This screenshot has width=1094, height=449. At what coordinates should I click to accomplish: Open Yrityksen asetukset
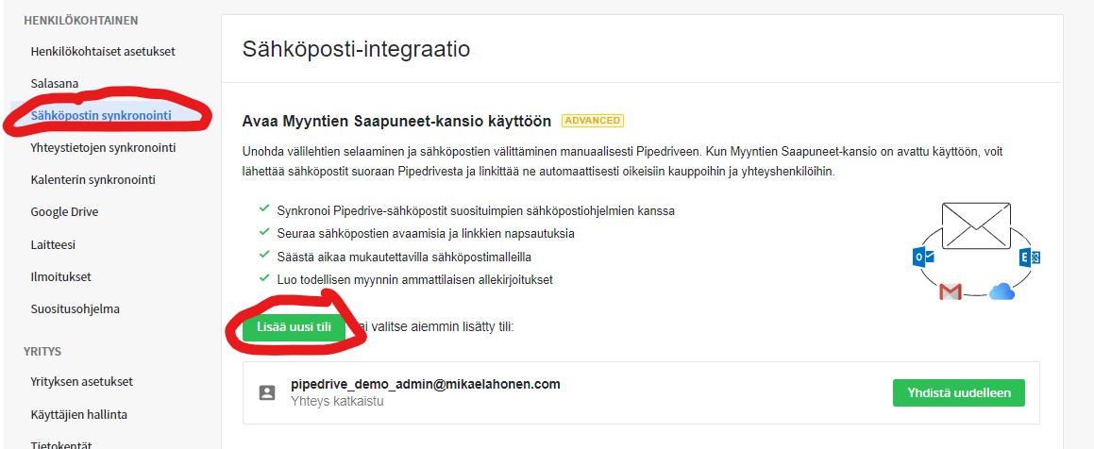pos(81,382)
